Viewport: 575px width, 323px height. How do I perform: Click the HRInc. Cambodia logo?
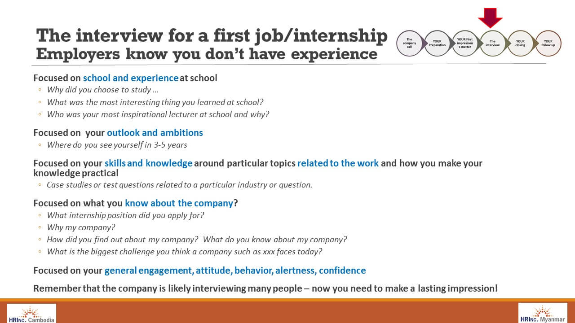click(31, 313)
